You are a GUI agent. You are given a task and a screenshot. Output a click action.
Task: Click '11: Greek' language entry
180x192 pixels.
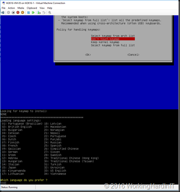point(9,155)
